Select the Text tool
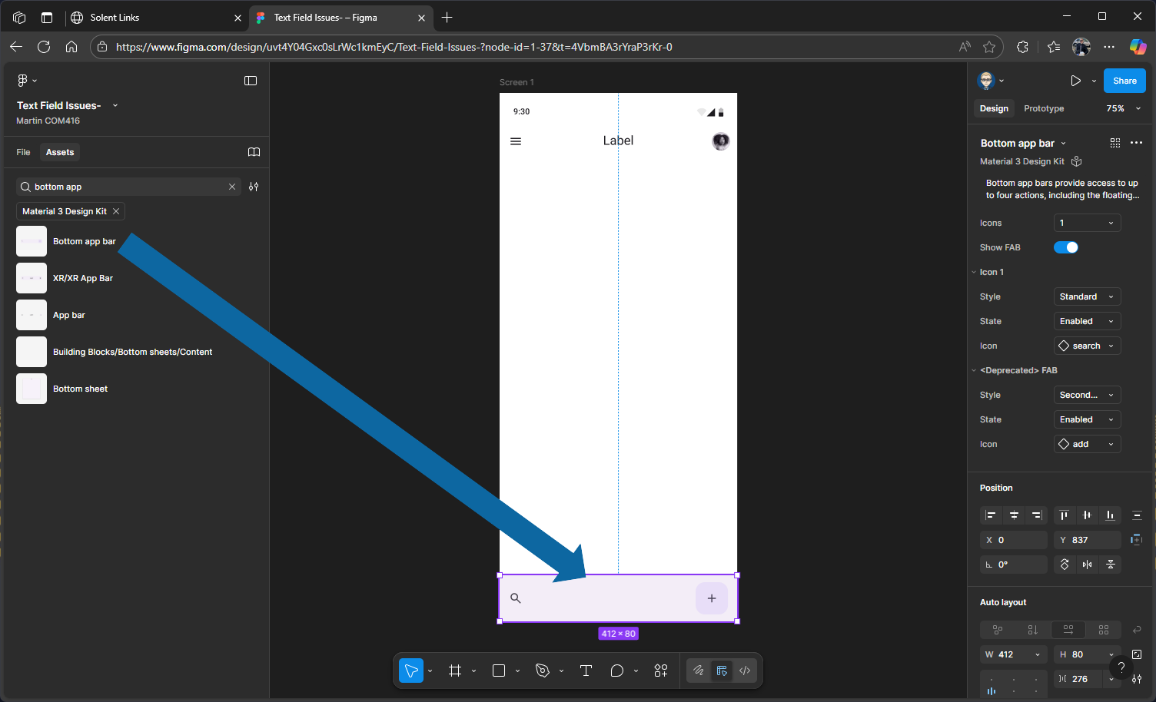 pyautogui.click(x=586, y=671)
